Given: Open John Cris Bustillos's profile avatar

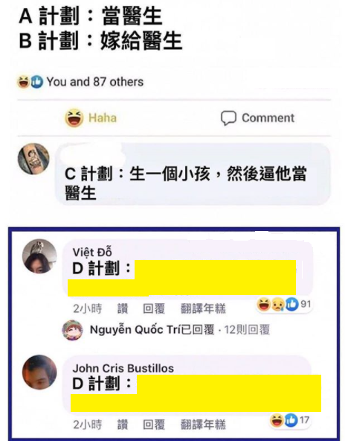Looking at the screenshot, I should pos(39,372).
